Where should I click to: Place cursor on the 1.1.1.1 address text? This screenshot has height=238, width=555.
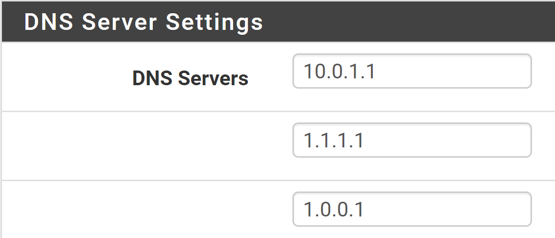tap(334, 141)
